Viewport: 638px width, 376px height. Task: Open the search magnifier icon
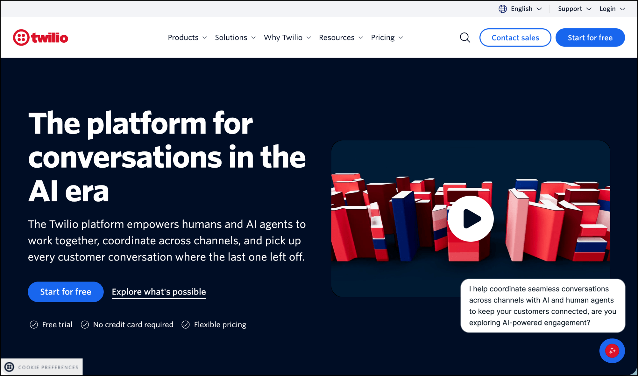[465, 38]
